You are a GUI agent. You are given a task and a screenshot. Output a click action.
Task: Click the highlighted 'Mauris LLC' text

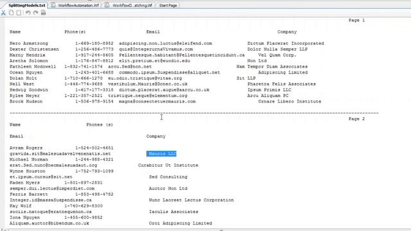(x=161, y=154)
